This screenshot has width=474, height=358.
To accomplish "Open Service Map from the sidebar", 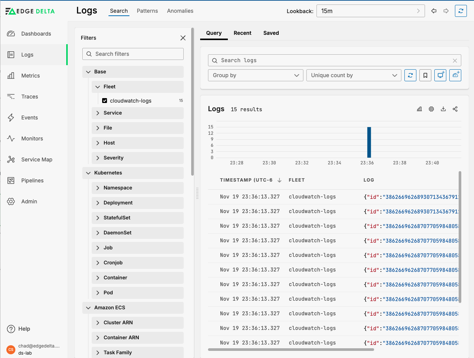I will [x=36, y=160].
